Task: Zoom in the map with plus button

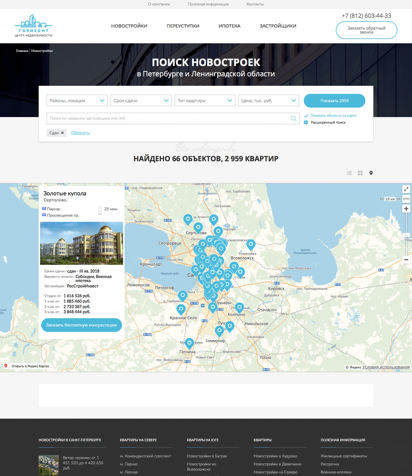Action: click(406, 209)
